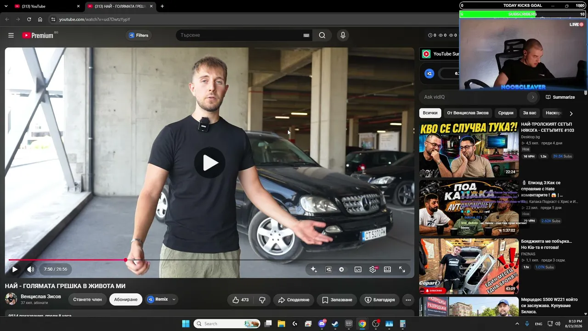Enter fullscreen mode

point(402,269)
